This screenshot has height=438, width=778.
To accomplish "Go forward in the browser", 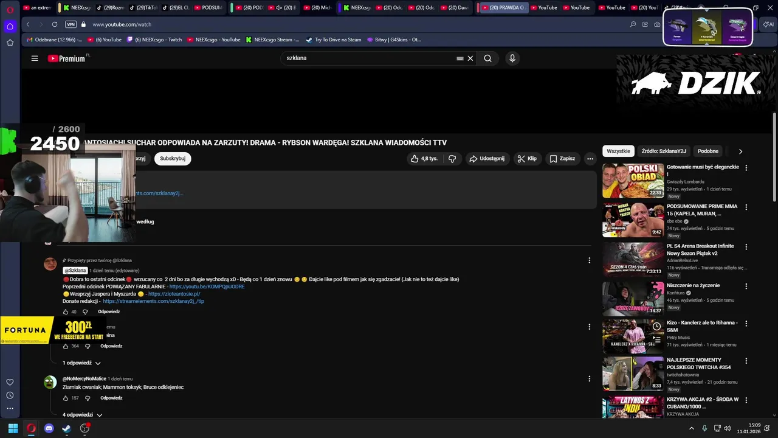I will [x=41, y=24].
